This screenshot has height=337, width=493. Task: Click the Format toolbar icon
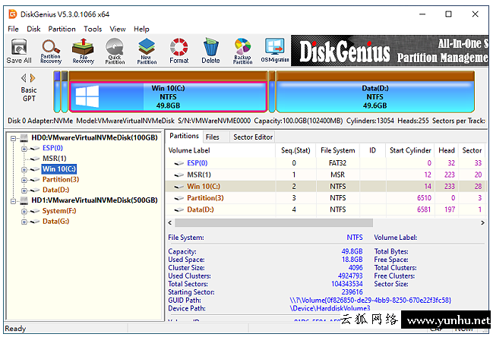[179, 51]
